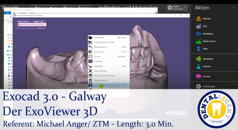Viewport: 238px width, 130px height.
Task: Launch the CAD action
Action: (201, 26)
